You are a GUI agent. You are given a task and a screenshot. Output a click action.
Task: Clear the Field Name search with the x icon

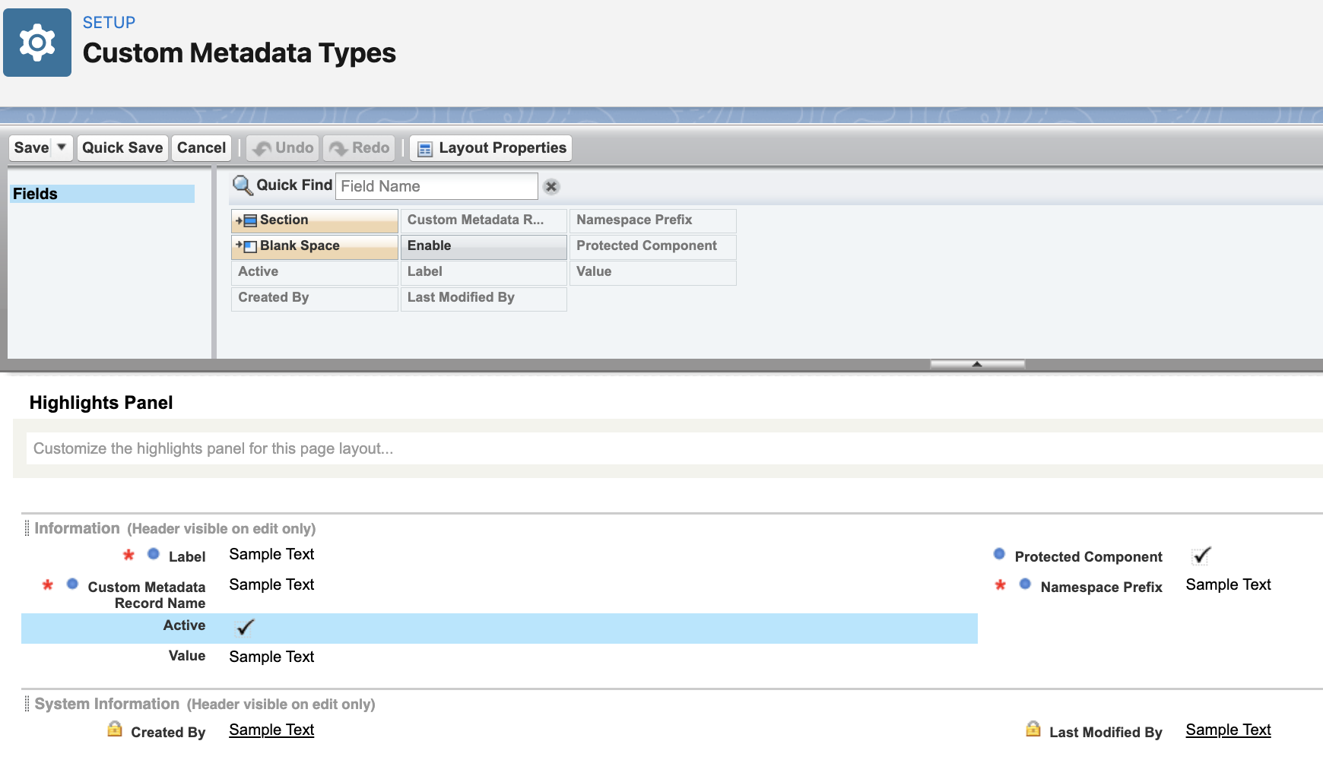[550, 185]
